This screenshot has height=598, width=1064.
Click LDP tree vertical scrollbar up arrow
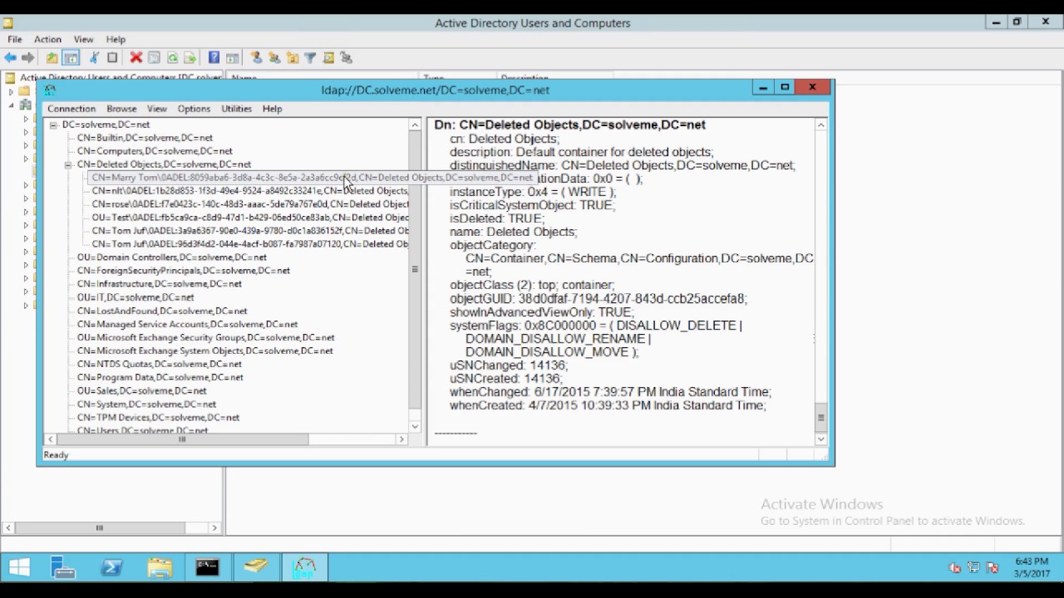[x=415, y=125]
